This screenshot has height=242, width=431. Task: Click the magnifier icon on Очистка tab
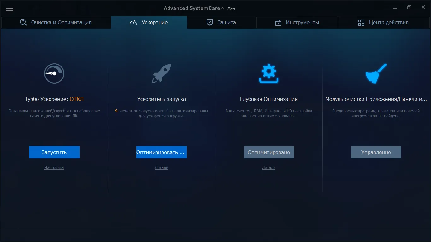point(23,22)
